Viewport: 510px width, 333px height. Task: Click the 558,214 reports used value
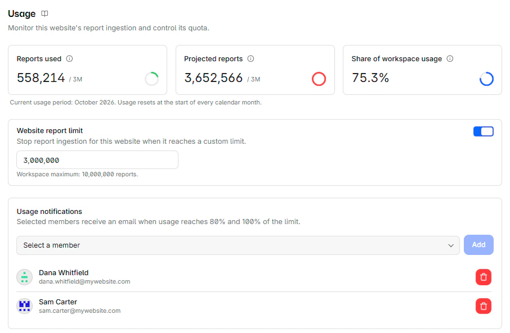[41, 78]
